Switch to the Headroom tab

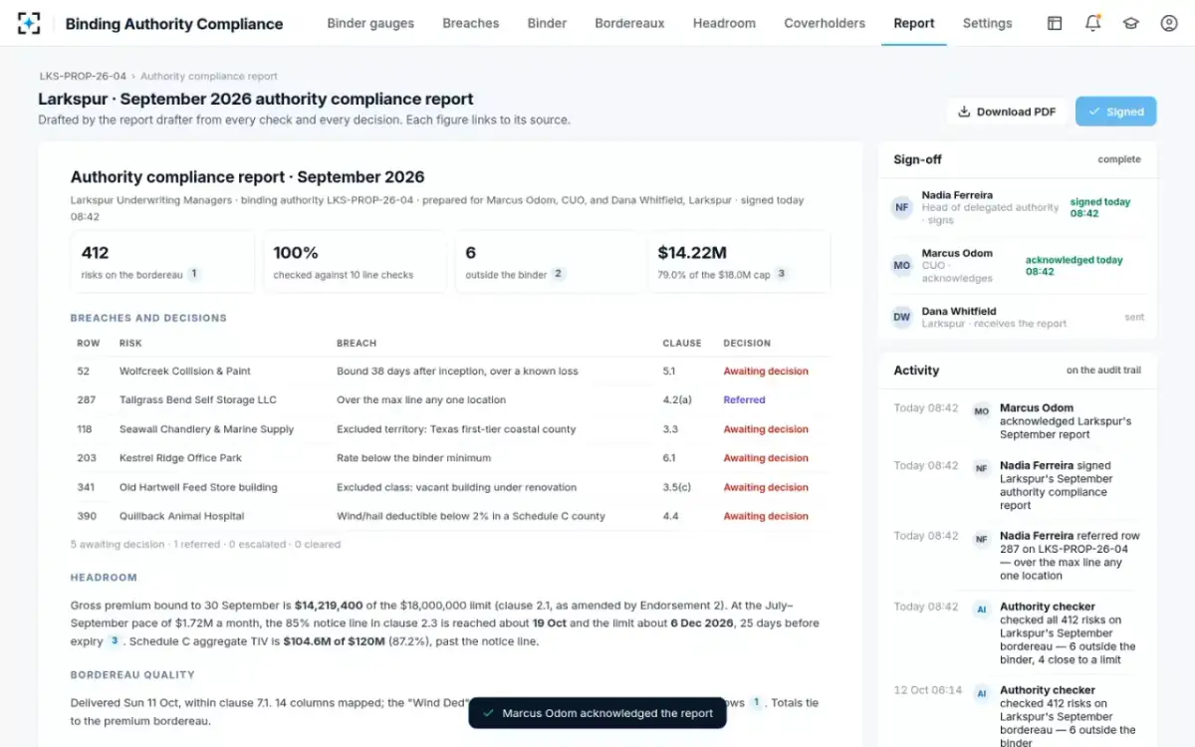tap(724, 23)
